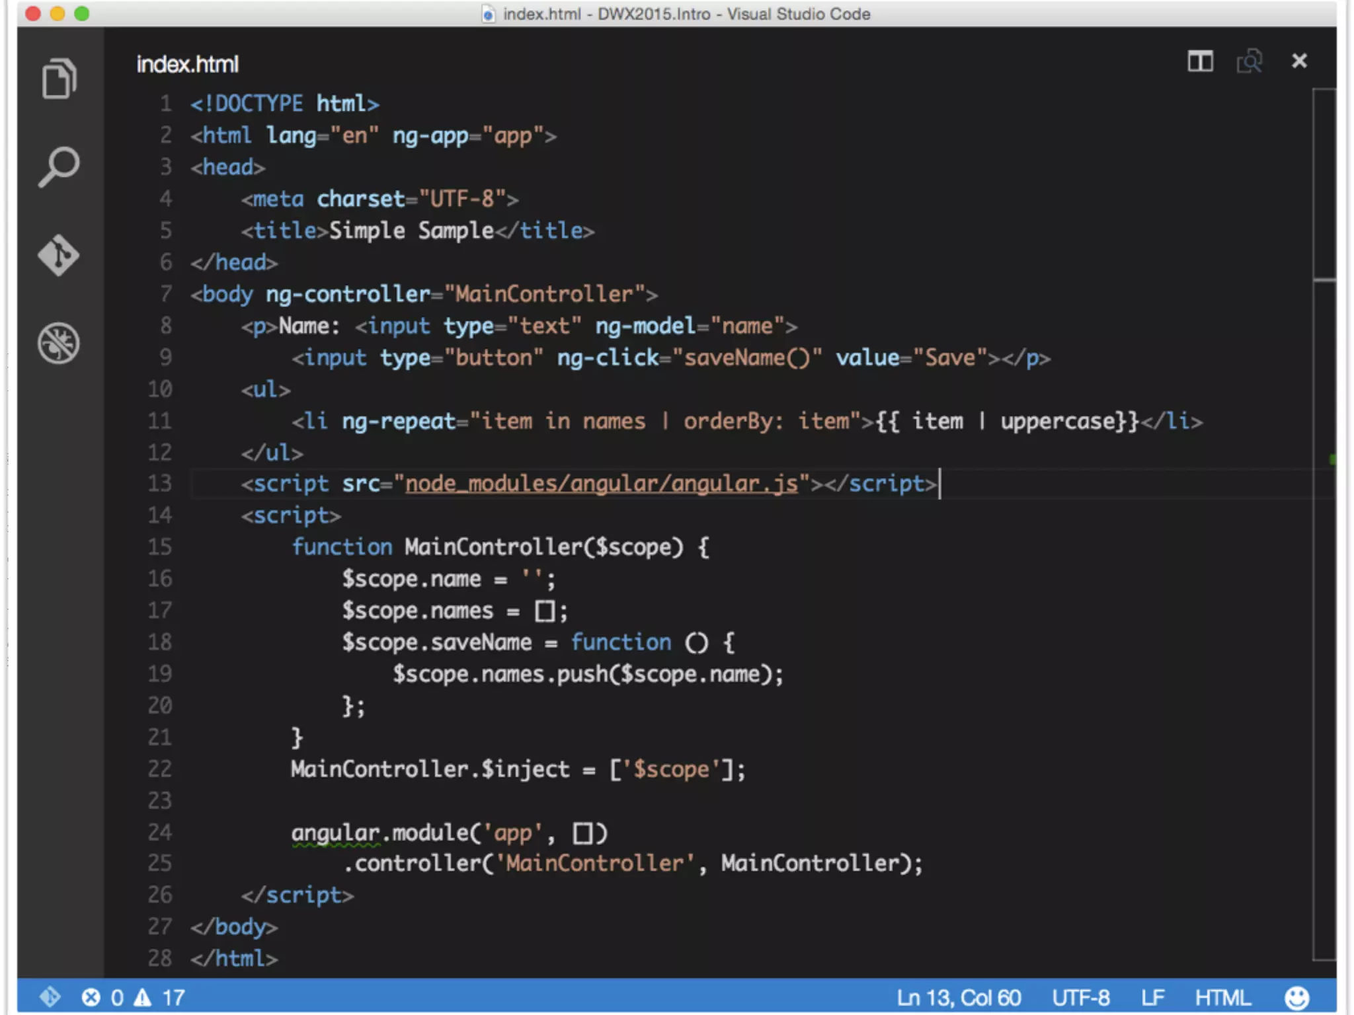Change the UTF-8 file encoding
The height and width of the screenshot is (1015, 1354).
pos(1080,997)
